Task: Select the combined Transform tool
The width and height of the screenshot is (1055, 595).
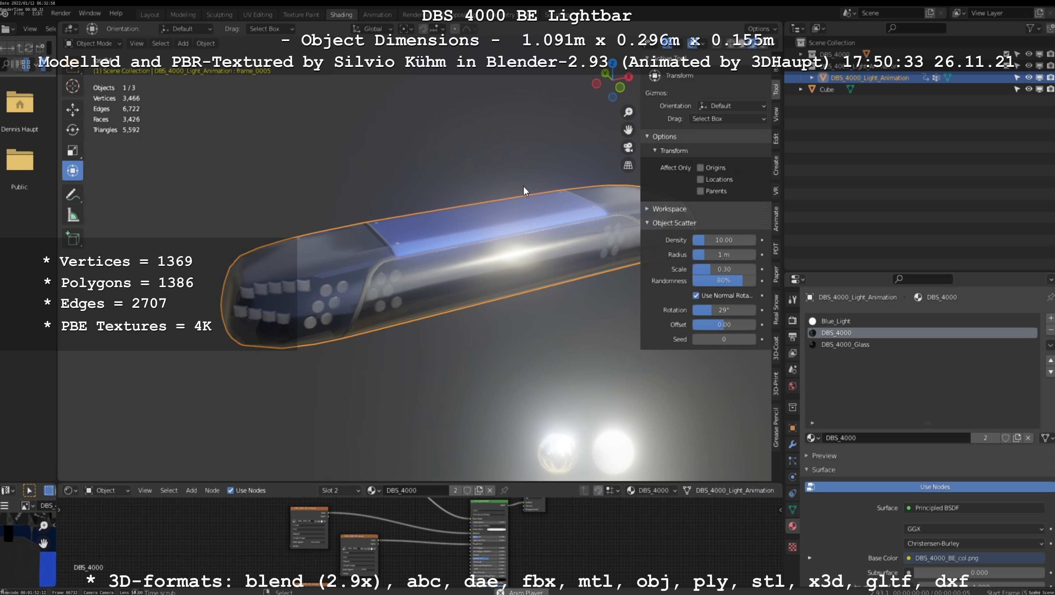Action: pos(73,171)
